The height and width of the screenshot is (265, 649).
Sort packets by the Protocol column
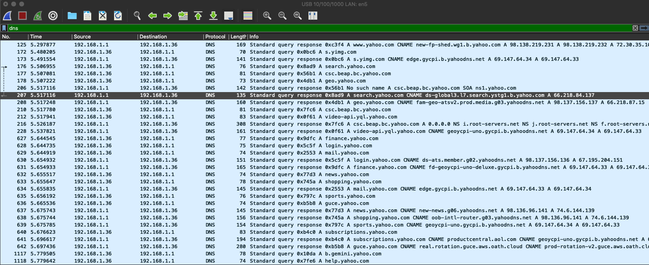(x=216, y=36)
